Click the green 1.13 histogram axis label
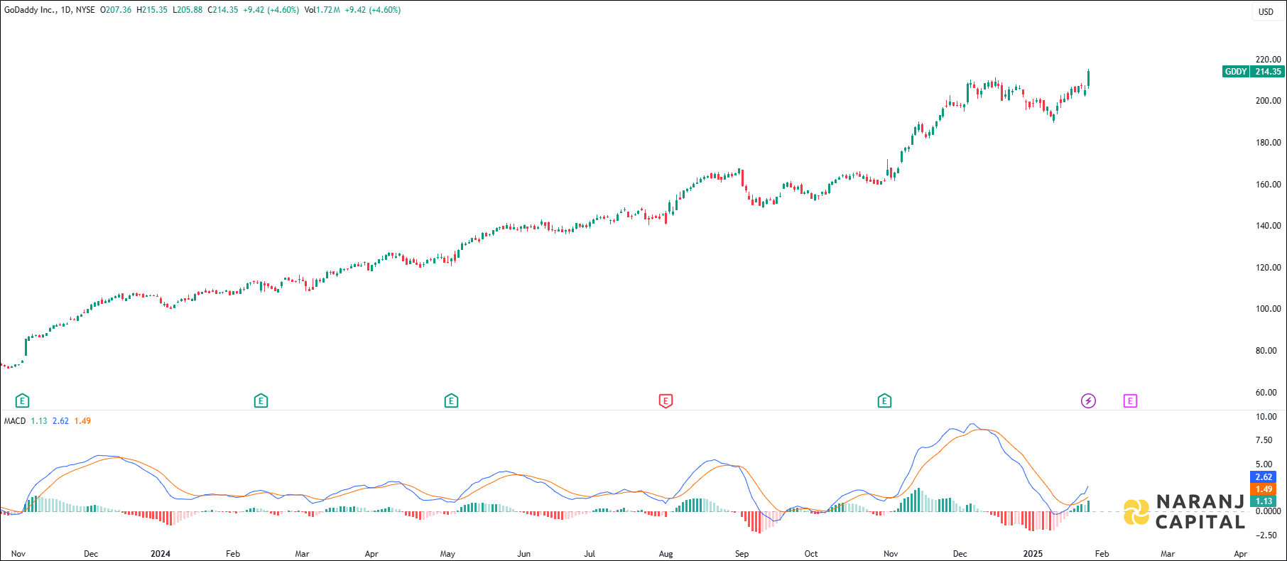 pyautogui.click(x=1264, y=501)
